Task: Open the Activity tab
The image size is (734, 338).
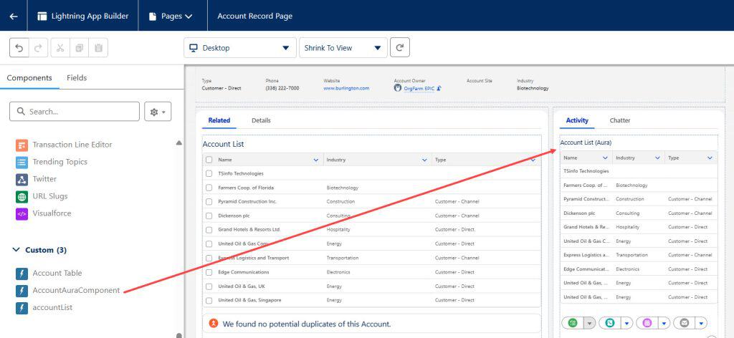Action: [577, 120]
